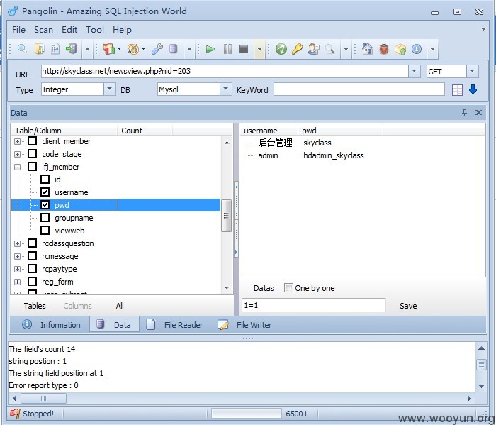Click the Datas button
Image resolution: width=496 pixels, height=425 pixels.
264,288
